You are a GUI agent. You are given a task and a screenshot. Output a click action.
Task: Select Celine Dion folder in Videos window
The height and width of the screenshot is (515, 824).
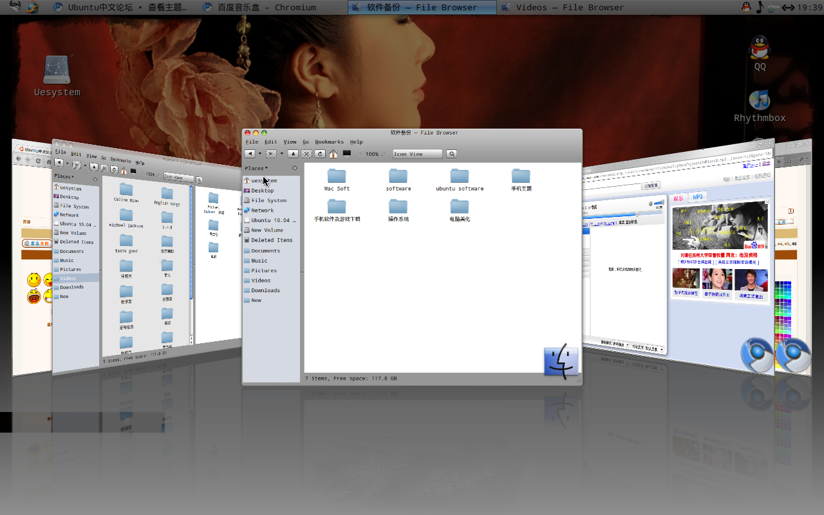click(x=126, y=192)
